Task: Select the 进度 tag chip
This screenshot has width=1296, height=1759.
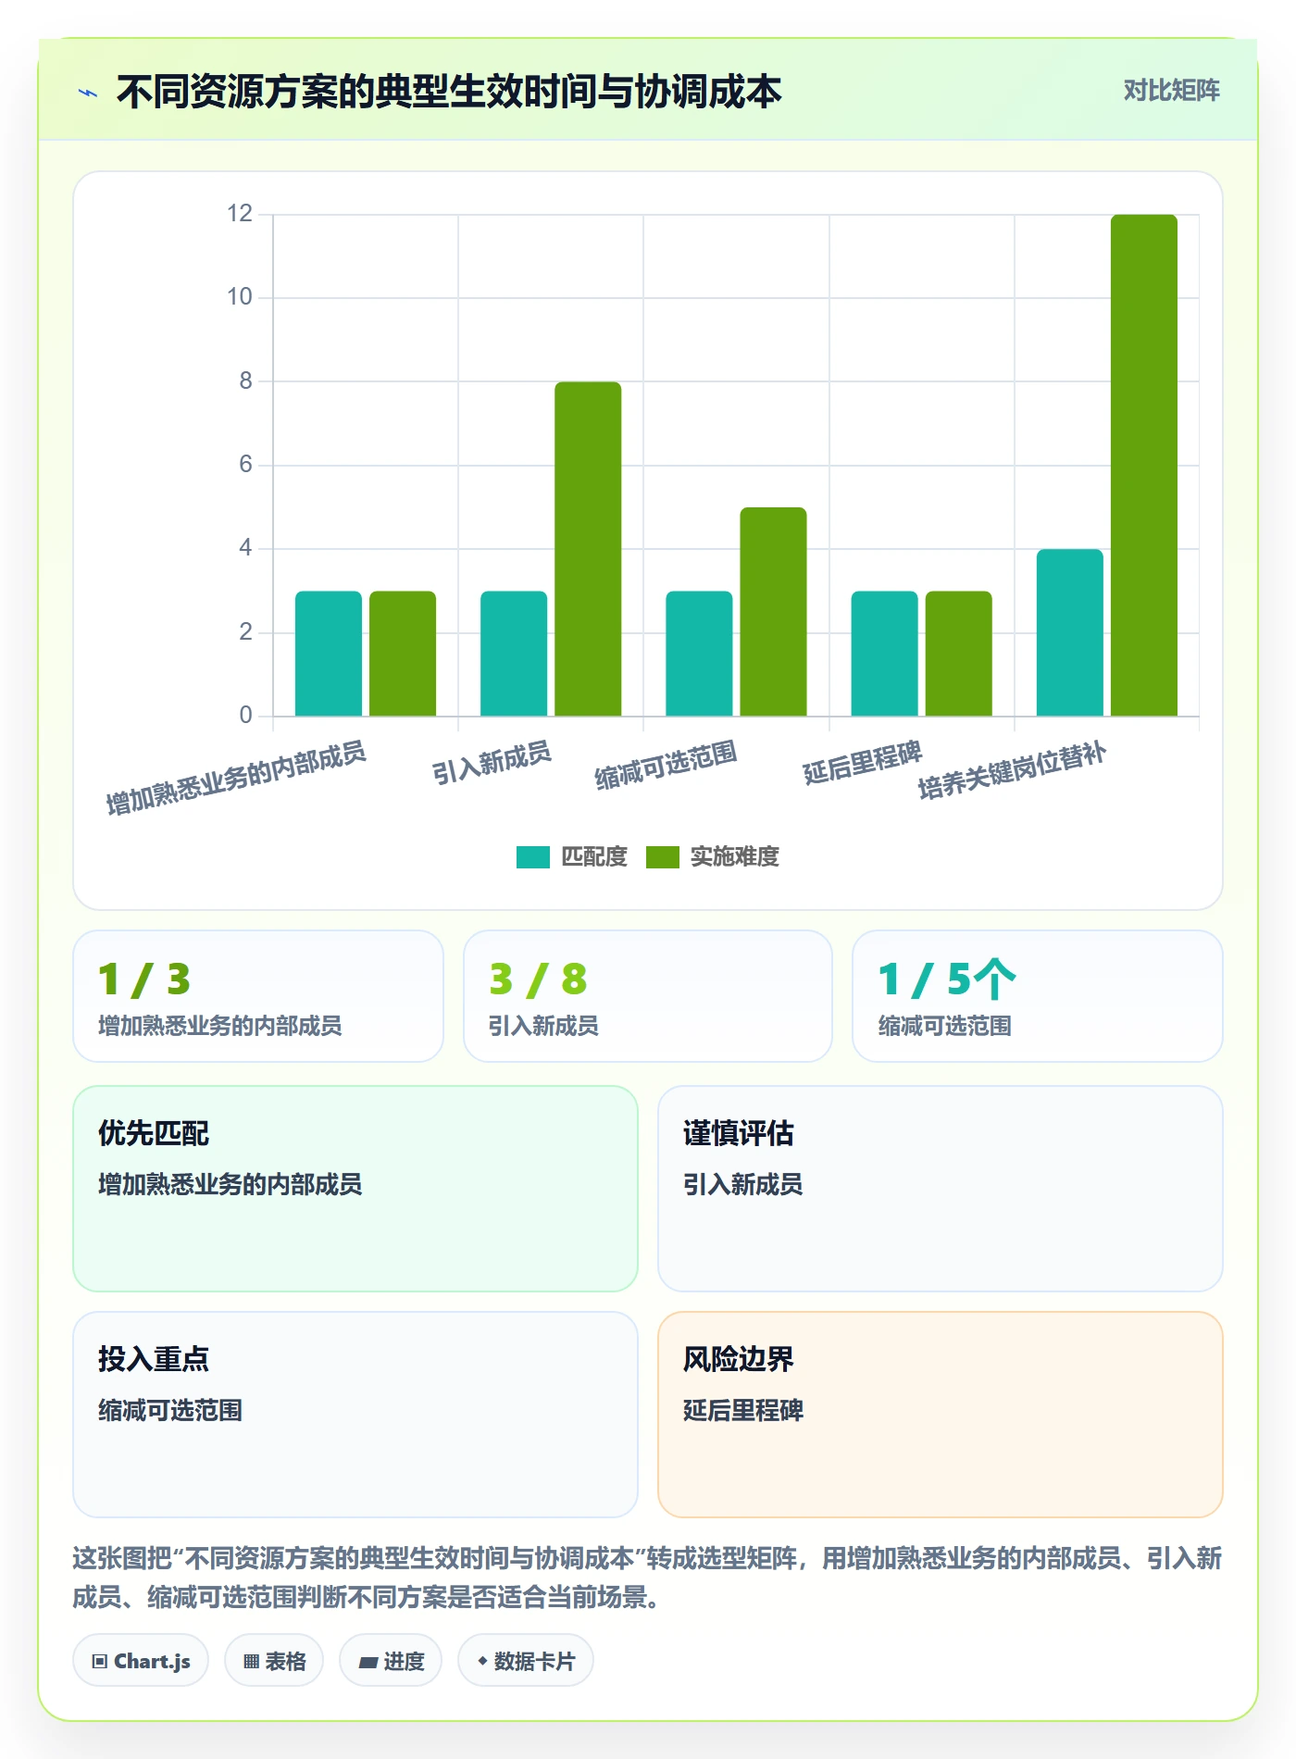Action: [391, 1661]
